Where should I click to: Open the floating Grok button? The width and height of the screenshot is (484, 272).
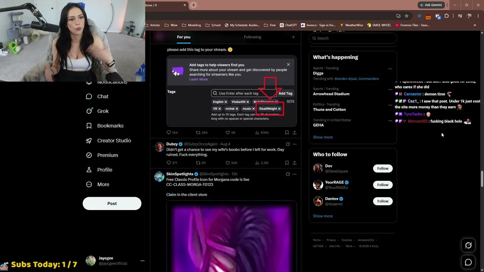(468, 246)
